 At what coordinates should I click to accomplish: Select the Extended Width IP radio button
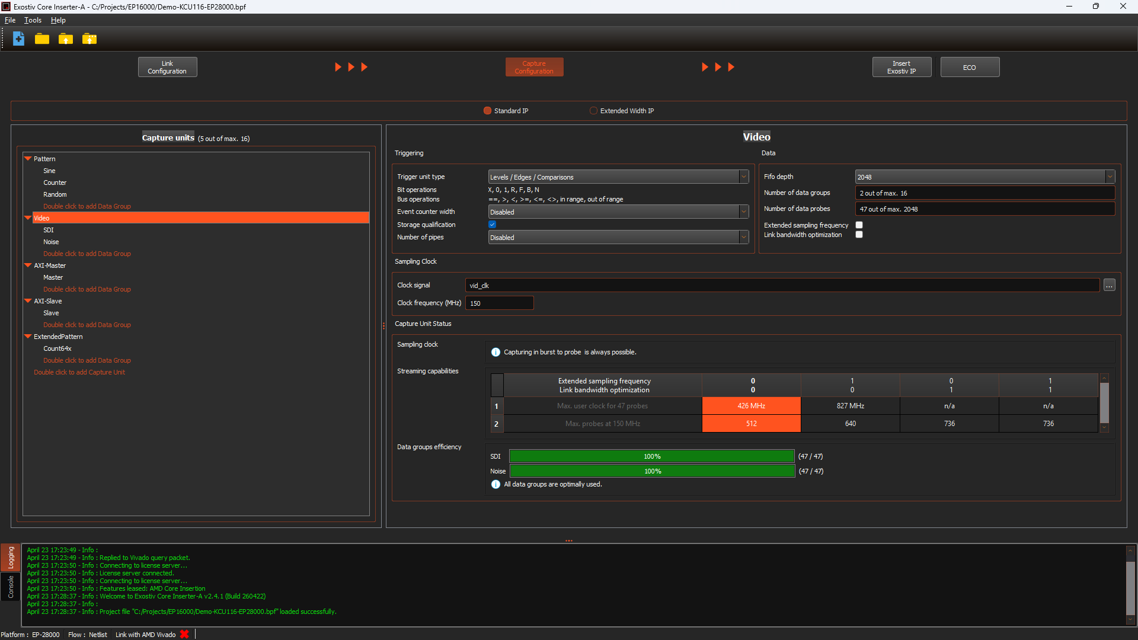pyautogui.click(x=593, y=111)
